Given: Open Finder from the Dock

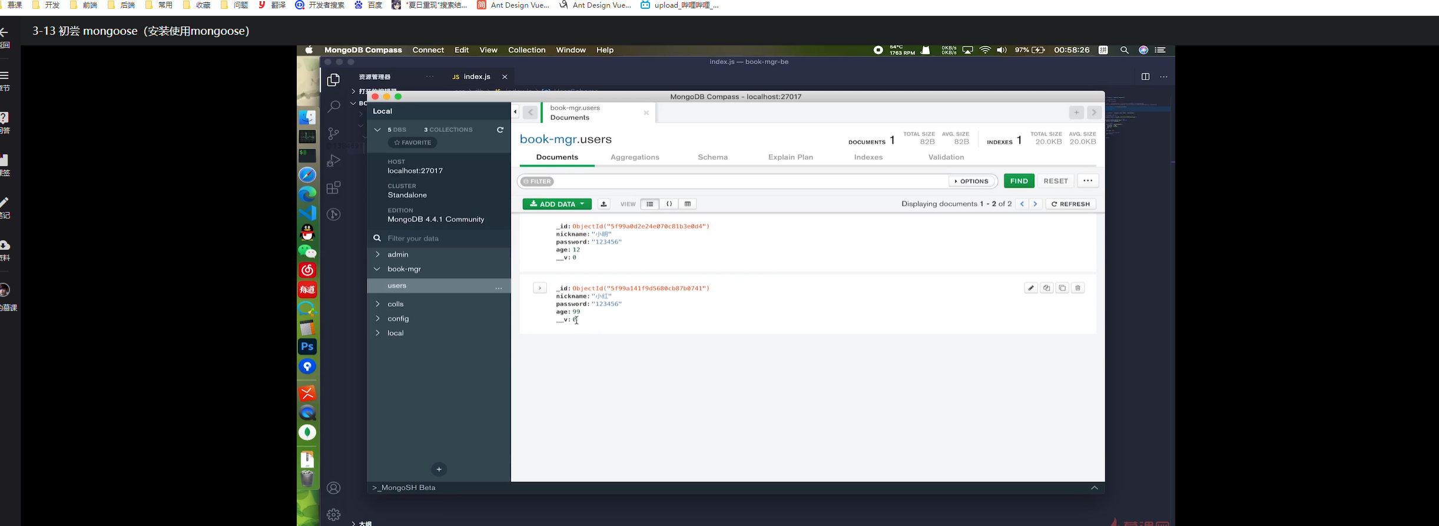Looking at the screenshot, I should 307,117.
